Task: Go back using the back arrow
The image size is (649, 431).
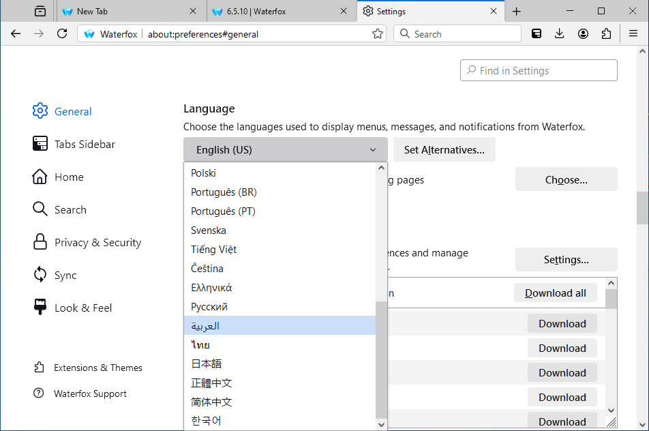Action: coord(16,34)
